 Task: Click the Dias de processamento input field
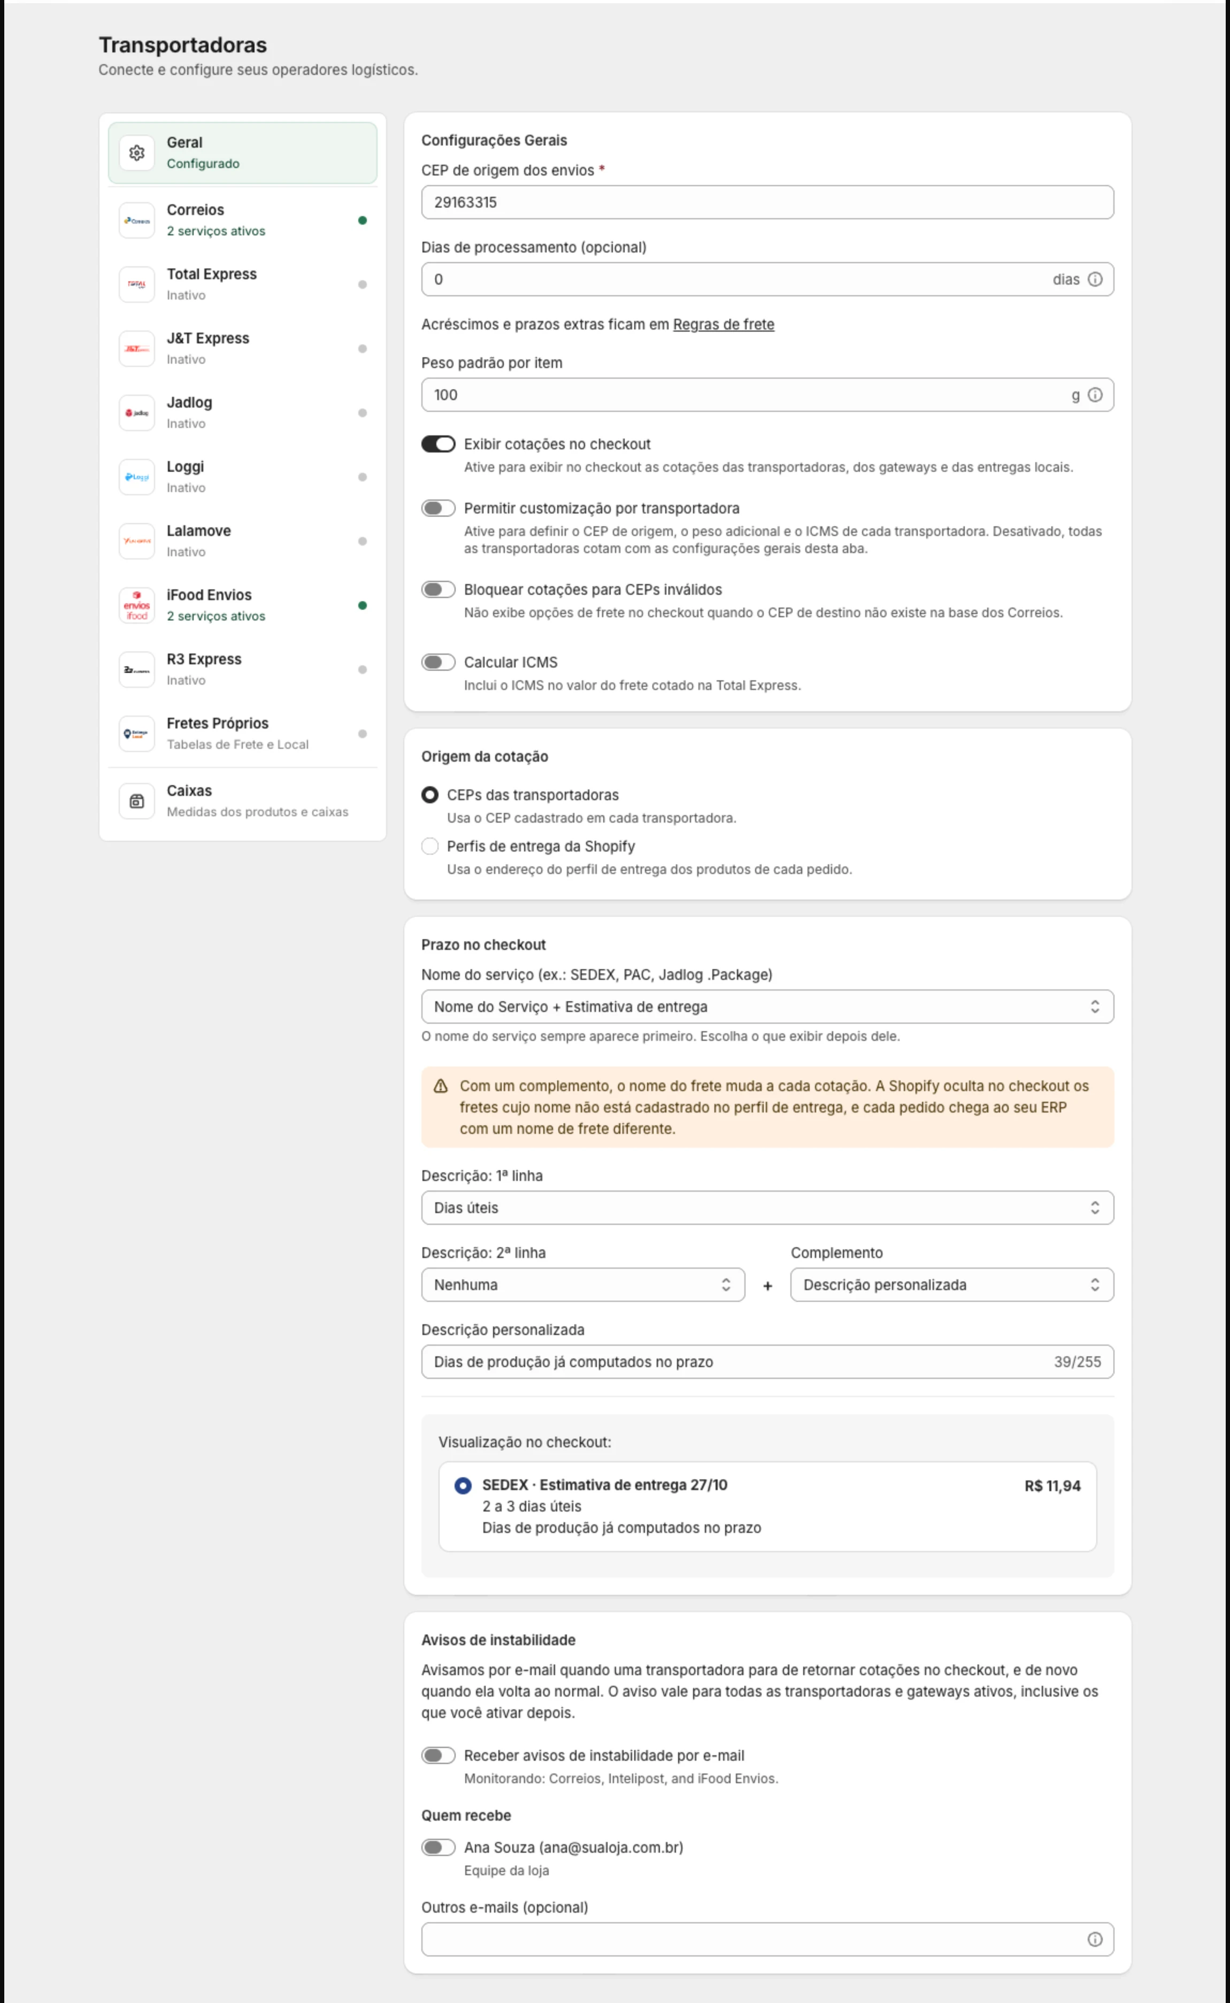point(767,280)
